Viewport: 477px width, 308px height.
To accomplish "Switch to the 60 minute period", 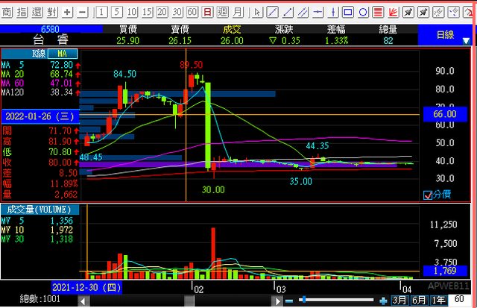I will click(x=192, y=13).
